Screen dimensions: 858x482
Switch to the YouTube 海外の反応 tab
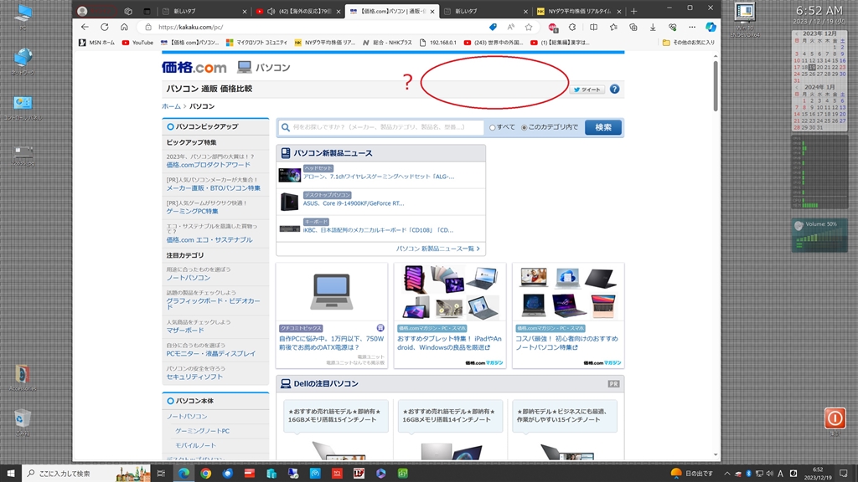tap(299, 11)
